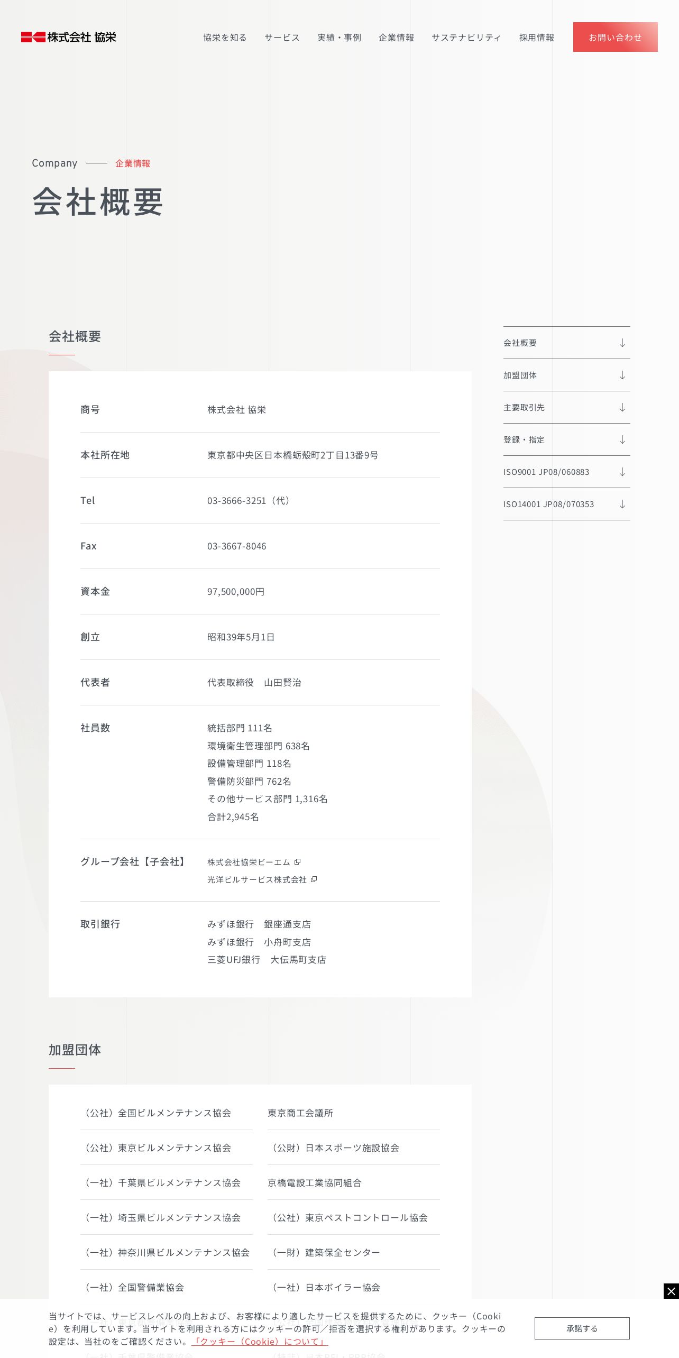Open the サステナビリティ menu
This screenshot has width=679, height=1358.
click(466, 38)
